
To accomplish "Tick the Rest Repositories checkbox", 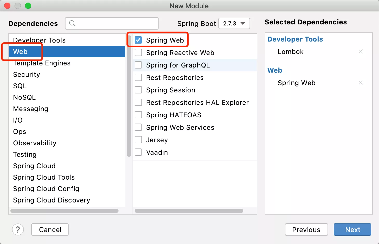I will pyautogui.click(x=138, y=77).
